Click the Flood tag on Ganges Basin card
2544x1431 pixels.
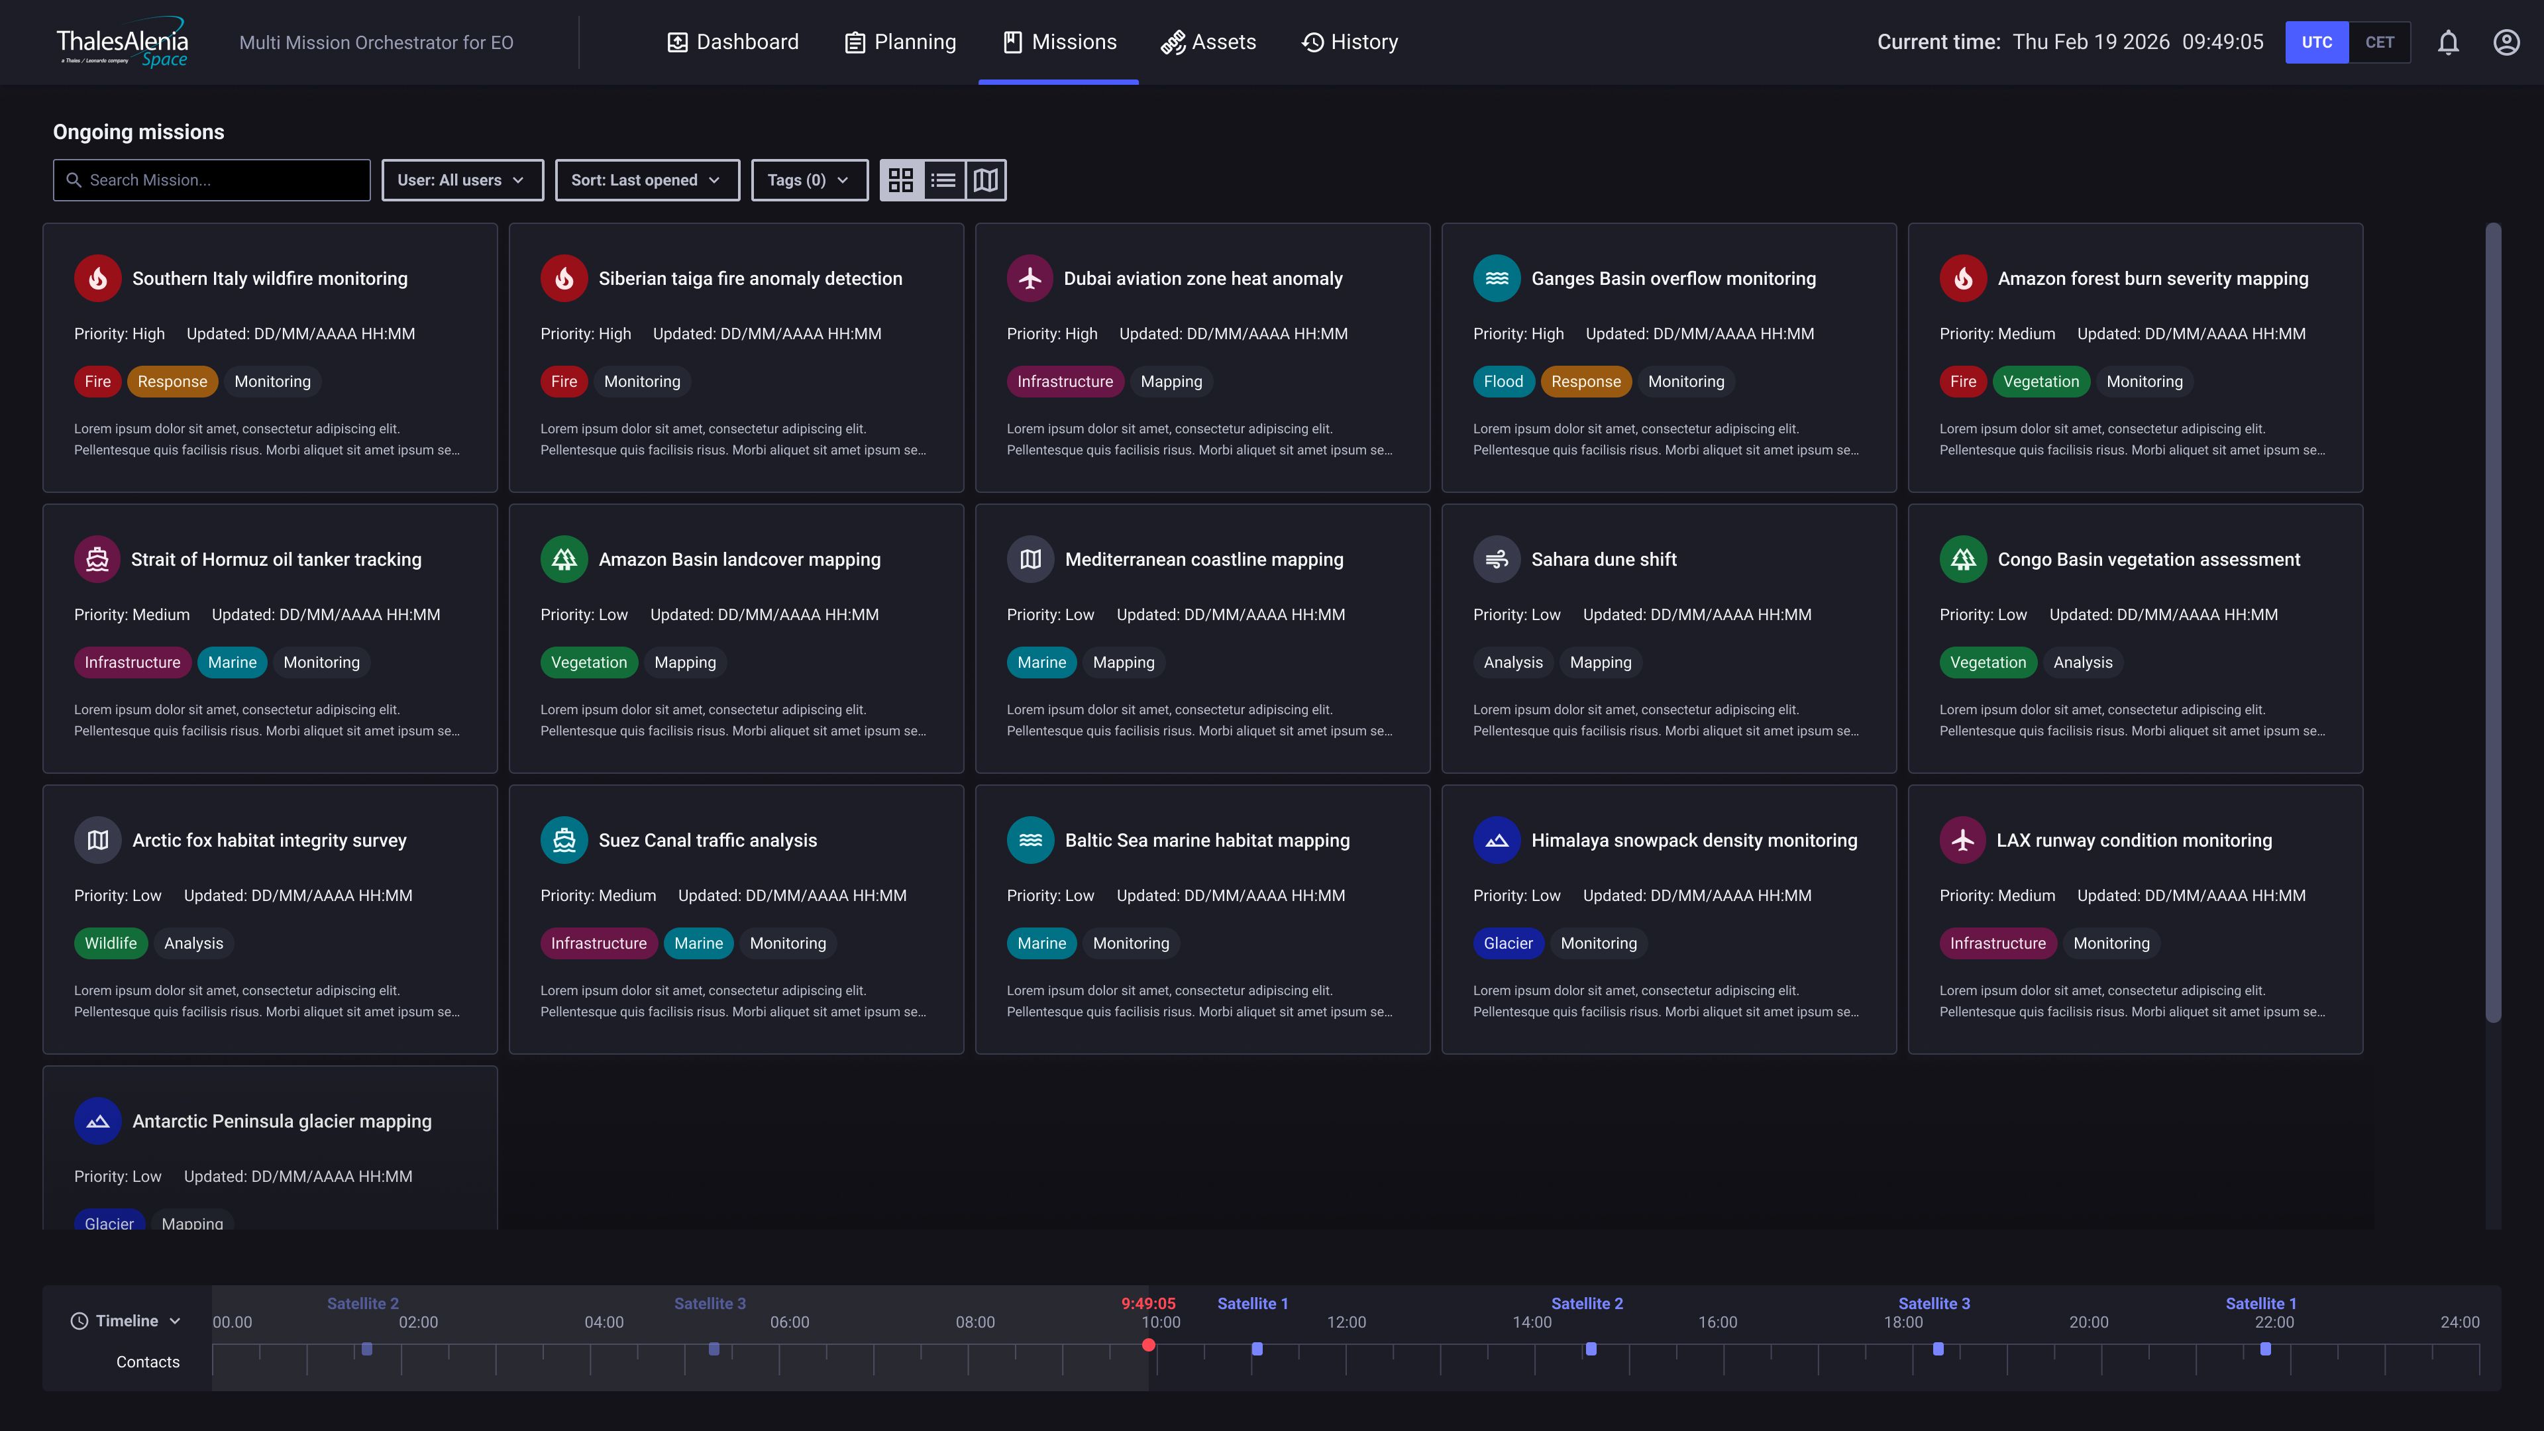click(1503, 381)
